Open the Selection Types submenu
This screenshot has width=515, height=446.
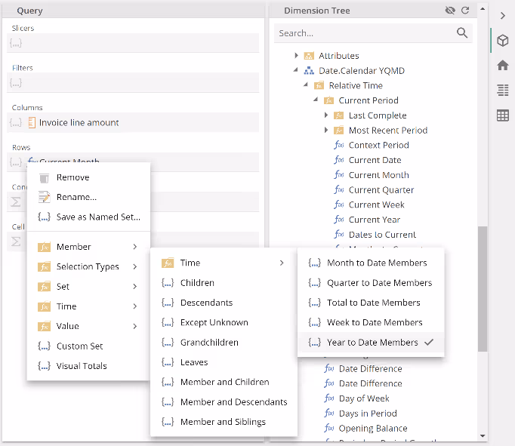tap(88, 266)
